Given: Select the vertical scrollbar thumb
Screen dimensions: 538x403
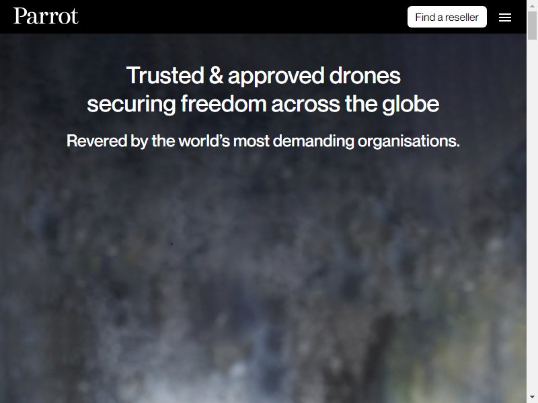Looking at the screenshot, I should pyautogui.click(x=532, y=26).
